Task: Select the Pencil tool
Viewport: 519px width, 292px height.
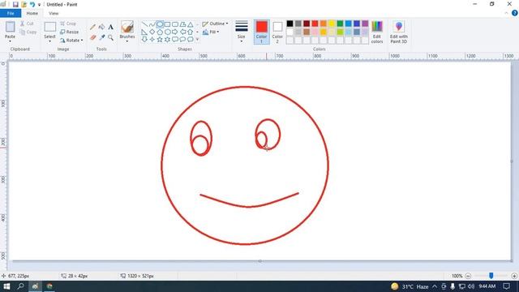Action: (93, 27)
